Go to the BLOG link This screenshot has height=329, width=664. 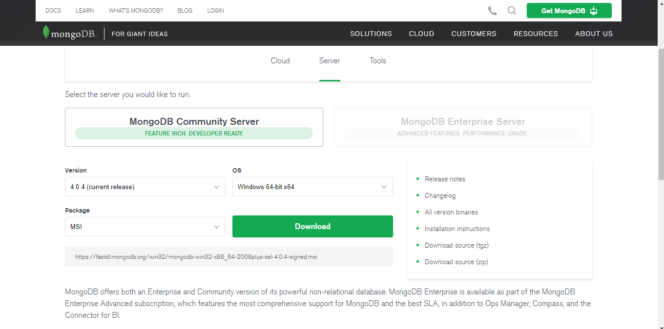185,10
